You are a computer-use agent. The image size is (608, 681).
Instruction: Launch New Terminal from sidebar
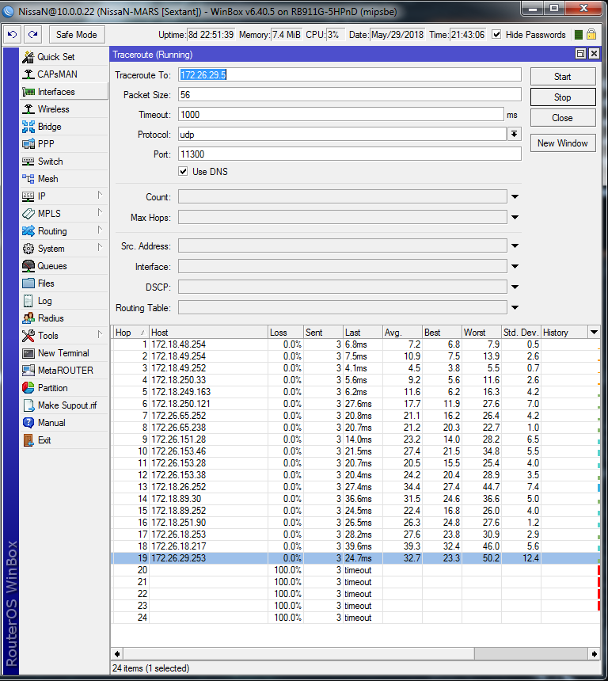tap(63, 353)
